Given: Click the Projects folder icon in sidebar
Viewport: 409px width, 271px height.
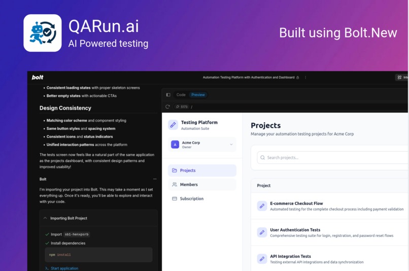Looking at the screenshot, I should [x=175, y=171].
